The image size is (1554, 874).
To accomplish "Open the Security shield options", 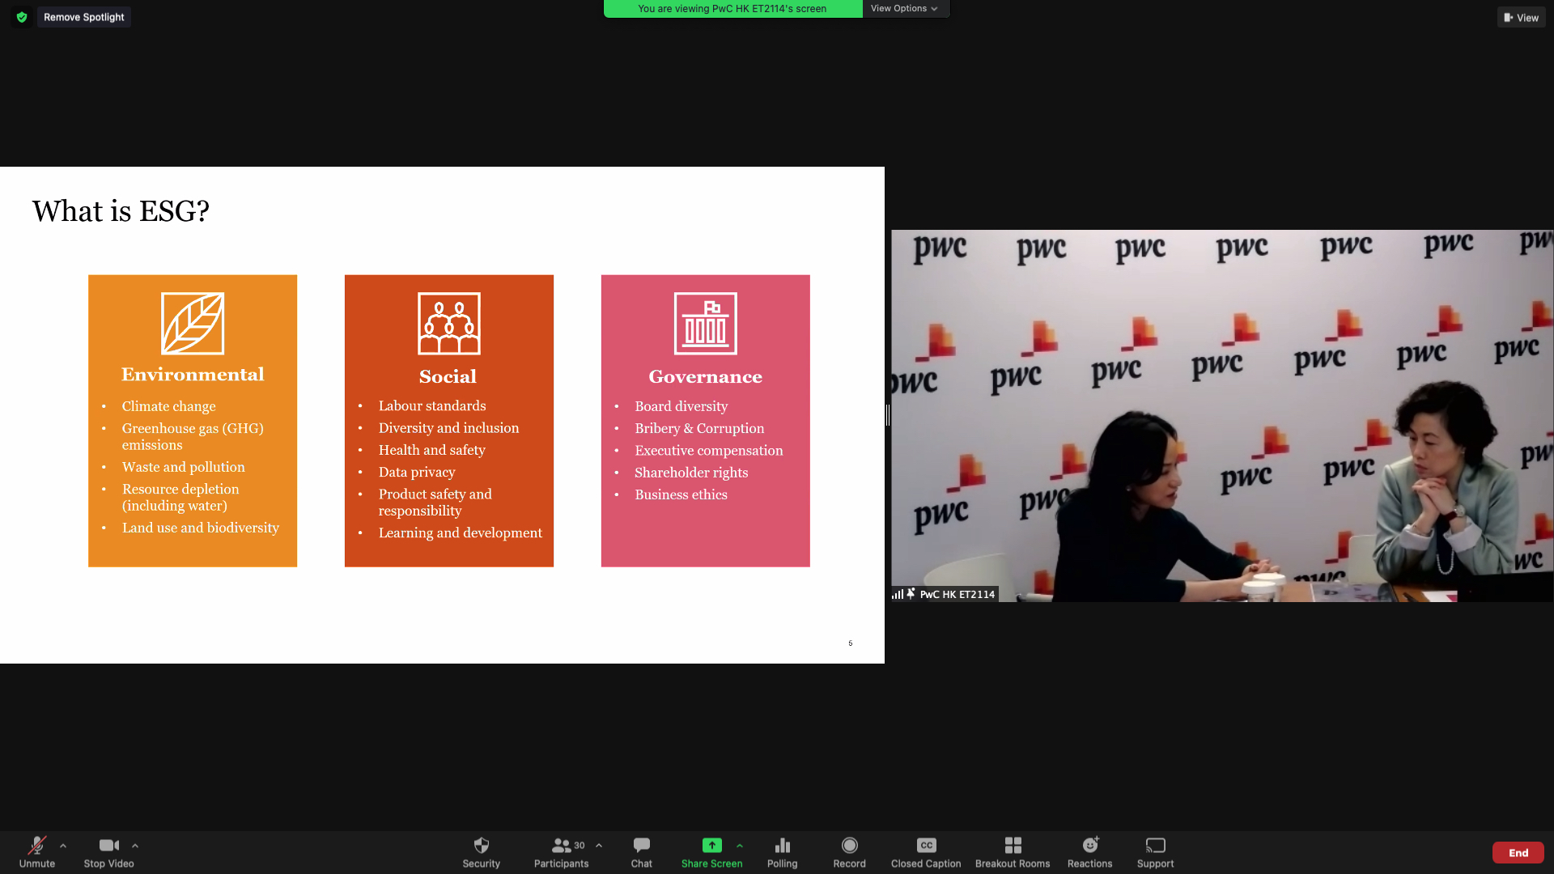I will [481, 846].
